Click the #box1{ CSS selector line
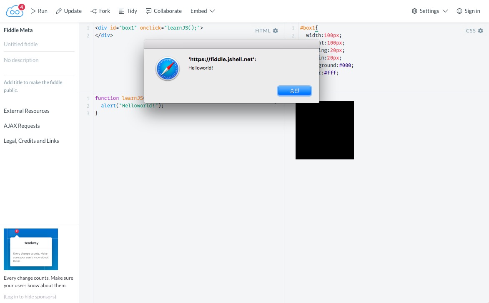489x303 pixels. point(309,28)
